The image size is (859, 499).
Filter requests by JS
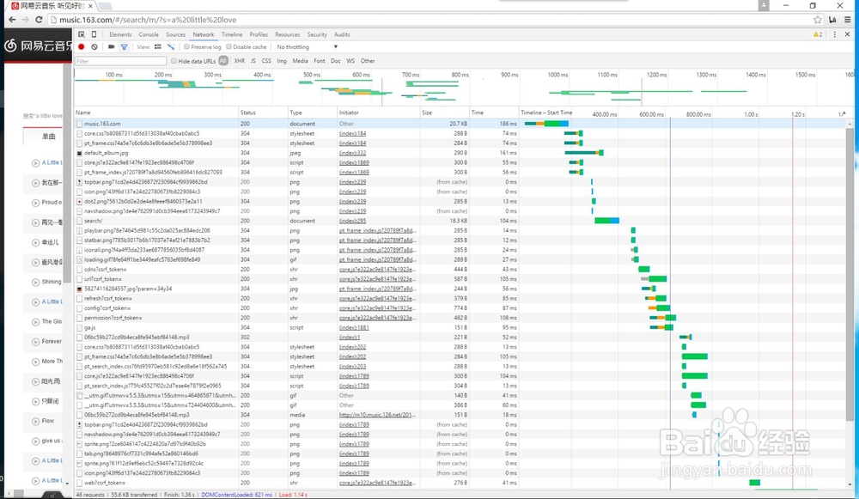coord(253,61)
